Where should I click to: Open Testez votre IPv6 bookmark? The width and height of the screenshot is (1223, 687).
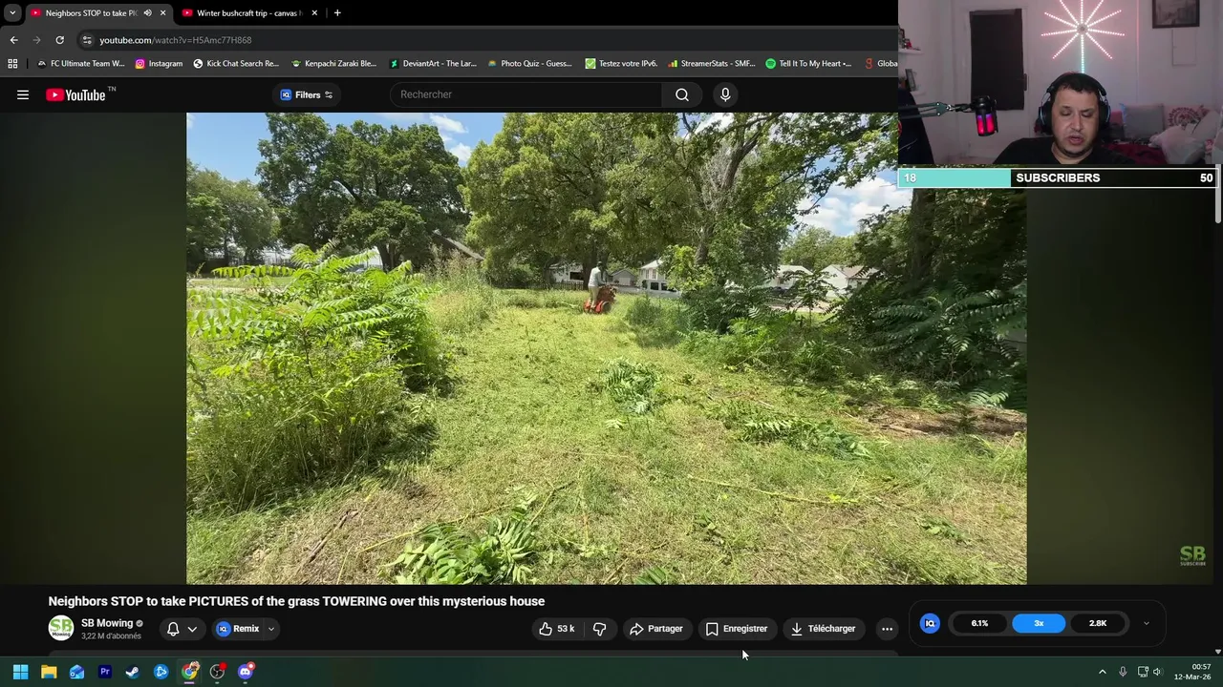[x=621, y=64]
